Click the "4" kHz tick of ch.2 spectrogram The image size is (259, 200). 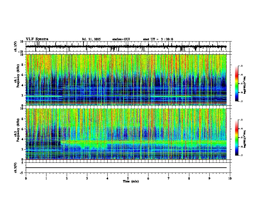[23, 139]
